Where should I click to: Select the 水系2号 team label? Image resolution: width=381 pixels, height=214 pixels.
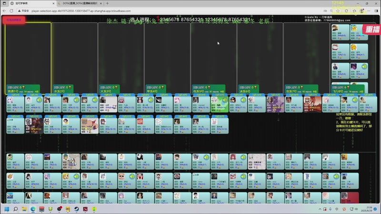63,89
